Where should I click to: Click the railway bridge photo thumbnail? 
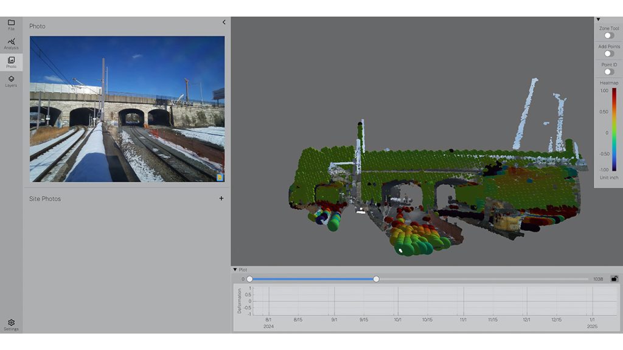coord(127,109)
